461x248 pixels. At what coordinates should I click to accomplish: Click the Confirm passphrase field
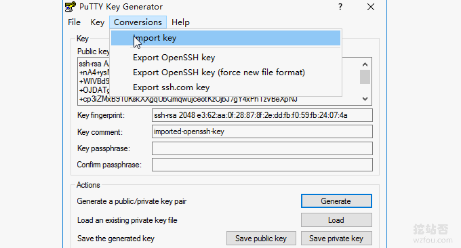[x=262, y=165]
